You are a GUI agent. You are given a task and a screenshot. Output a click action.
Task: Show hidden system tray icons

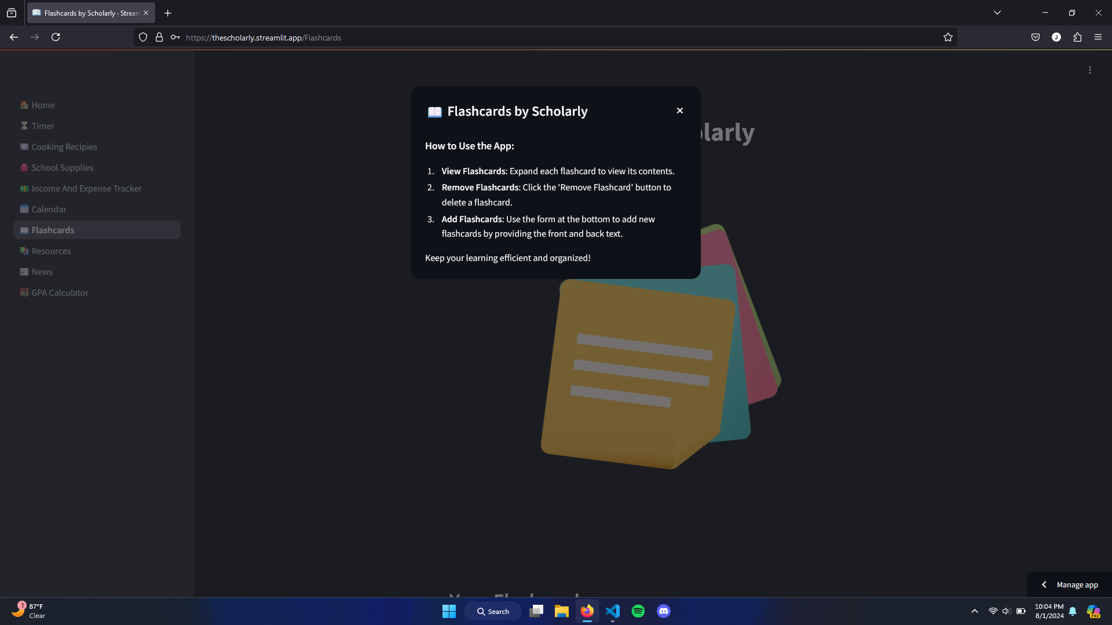pos(975,611)
